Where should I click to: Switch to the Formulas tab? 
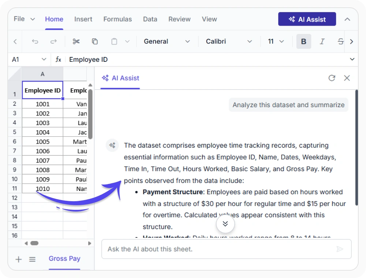[x=117, y=19]
